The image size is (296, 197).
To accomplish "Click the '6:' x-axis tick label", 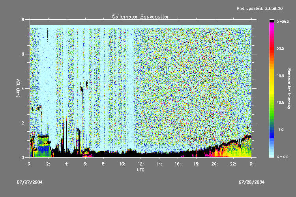I will pos(85,164).
